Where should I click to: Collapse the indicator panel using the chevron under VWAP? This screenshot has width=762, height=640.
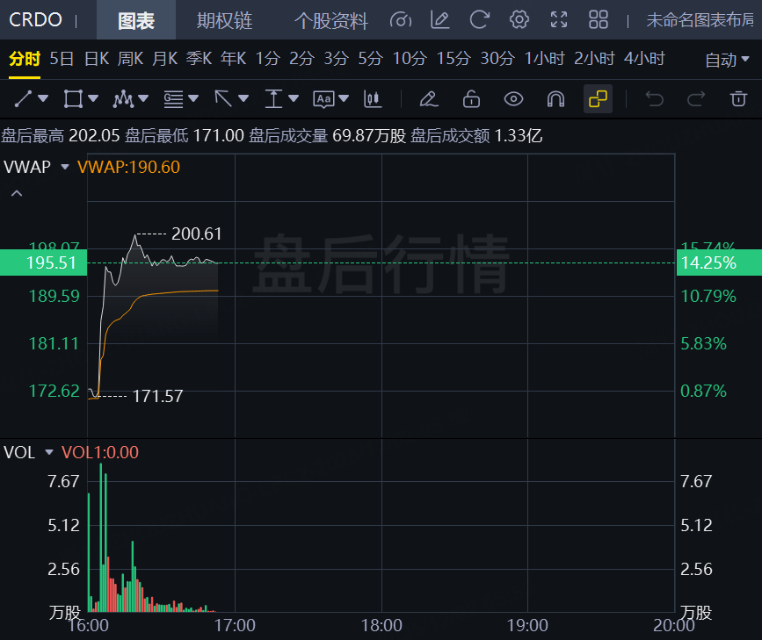pos(16,193)
